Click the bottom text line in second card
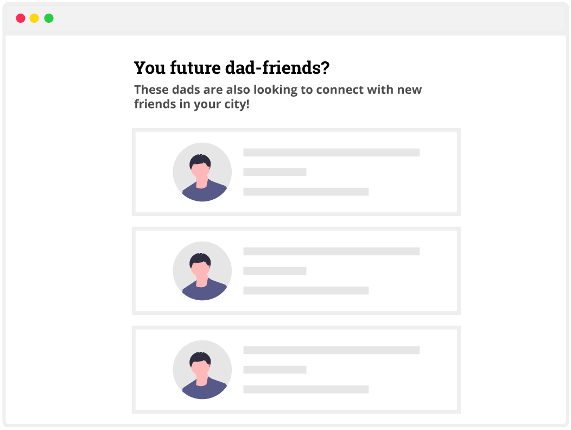Viewport: 571px width, 430px height. pos(306,290)
